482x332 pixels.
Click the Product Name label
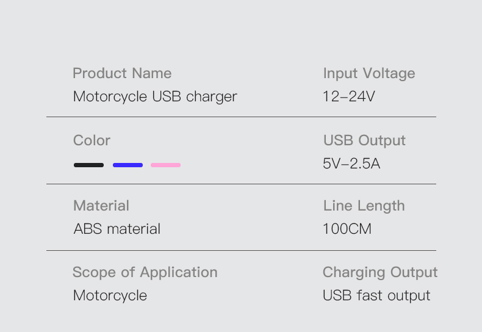tap(122, 73)
